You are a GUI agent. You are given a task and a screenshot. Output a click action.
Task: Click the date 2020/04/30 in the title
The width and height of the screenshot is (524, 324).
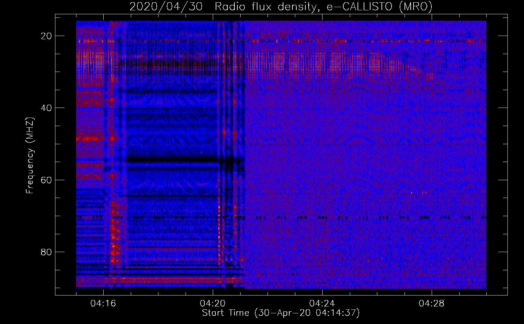pos(166,6)
